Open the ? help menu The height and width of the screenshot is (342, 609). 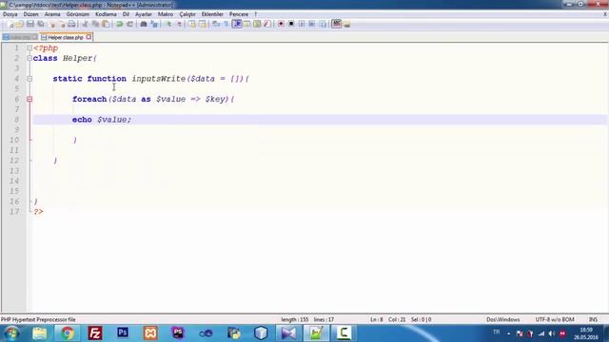pos(256,14)
